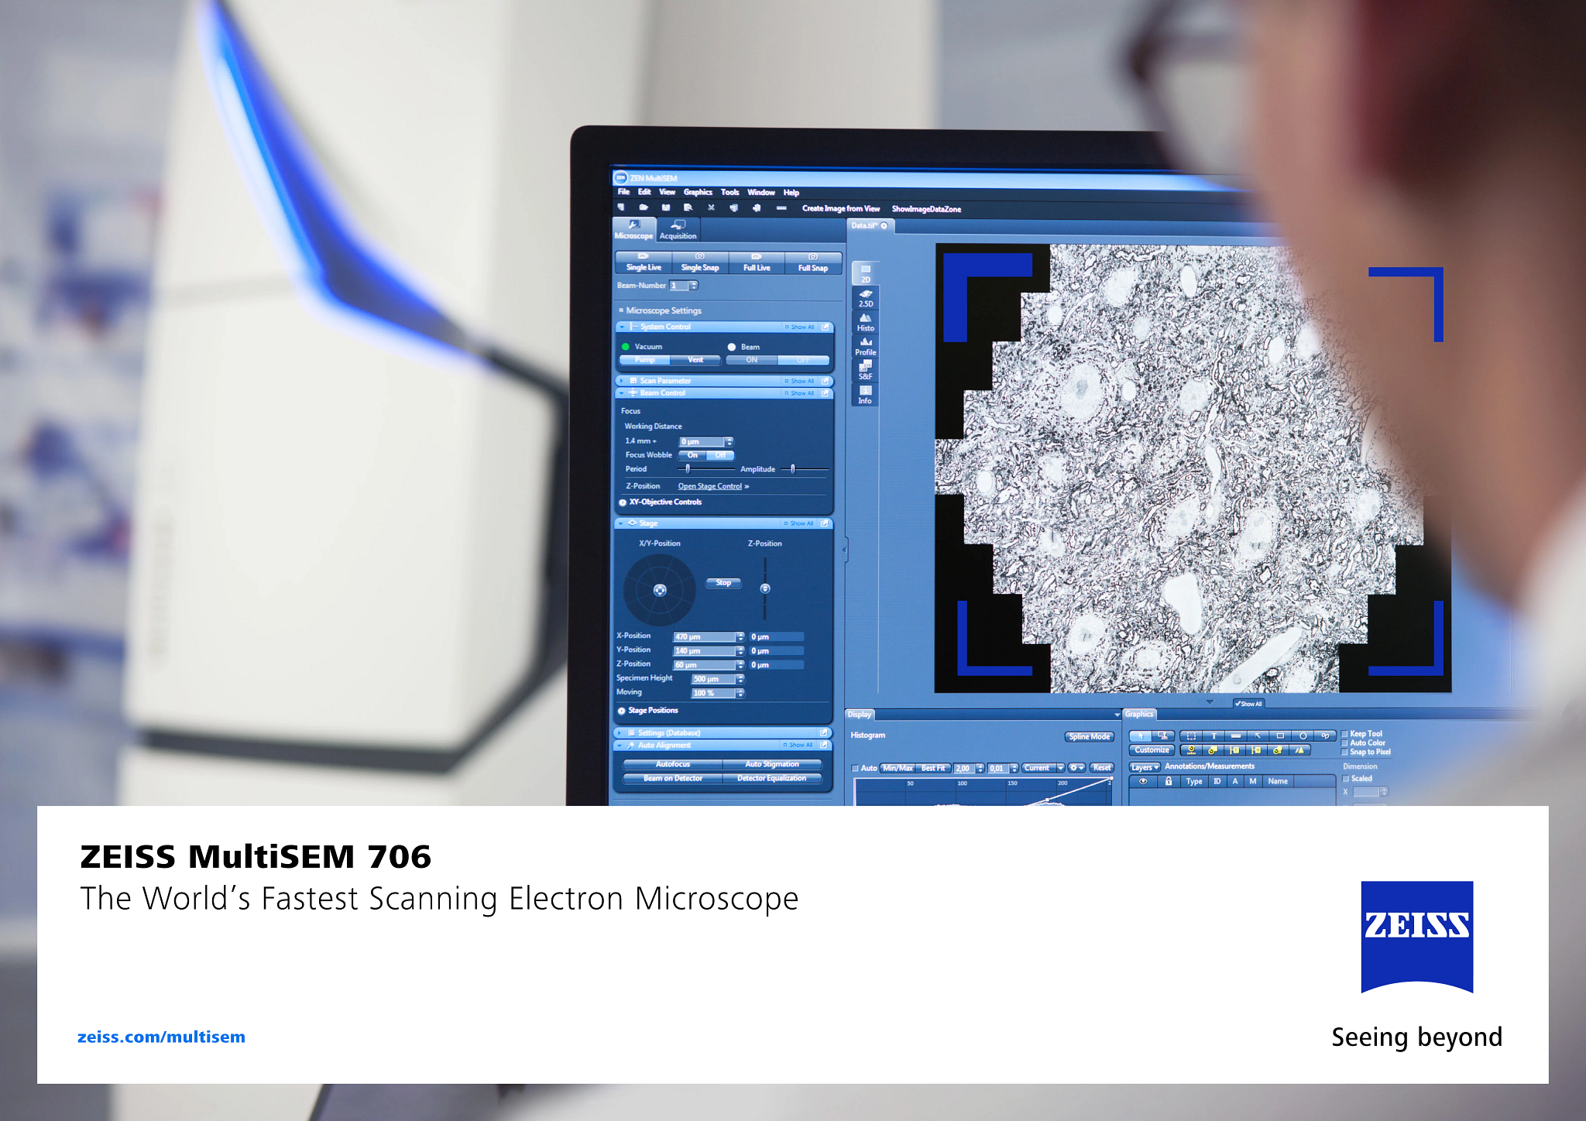Switch the Vacuum control to Vent
The width and height of the screenshot is (1586, 1121).
[695, 360]
